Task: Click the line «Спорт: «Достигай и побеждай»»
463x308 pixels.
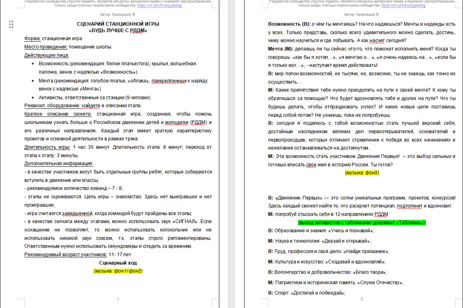Action: (x=307, y=293)
